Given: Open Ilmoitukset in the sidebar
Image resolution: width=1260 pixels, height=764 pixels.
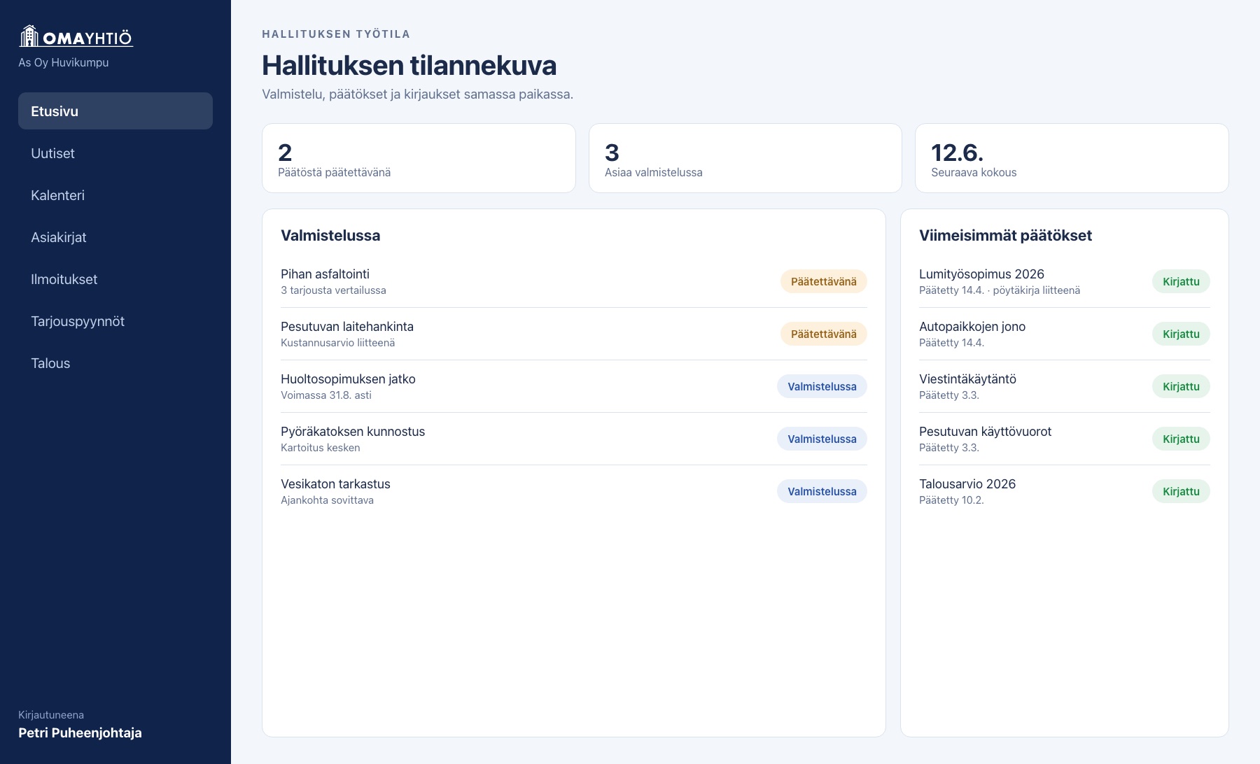Looking at the screenshot, I should (x=115, y=279).
